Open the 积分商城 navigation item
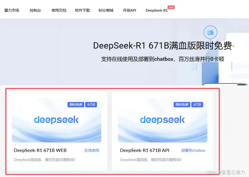The width and height of the screenshot is (249, 177). 106,10
